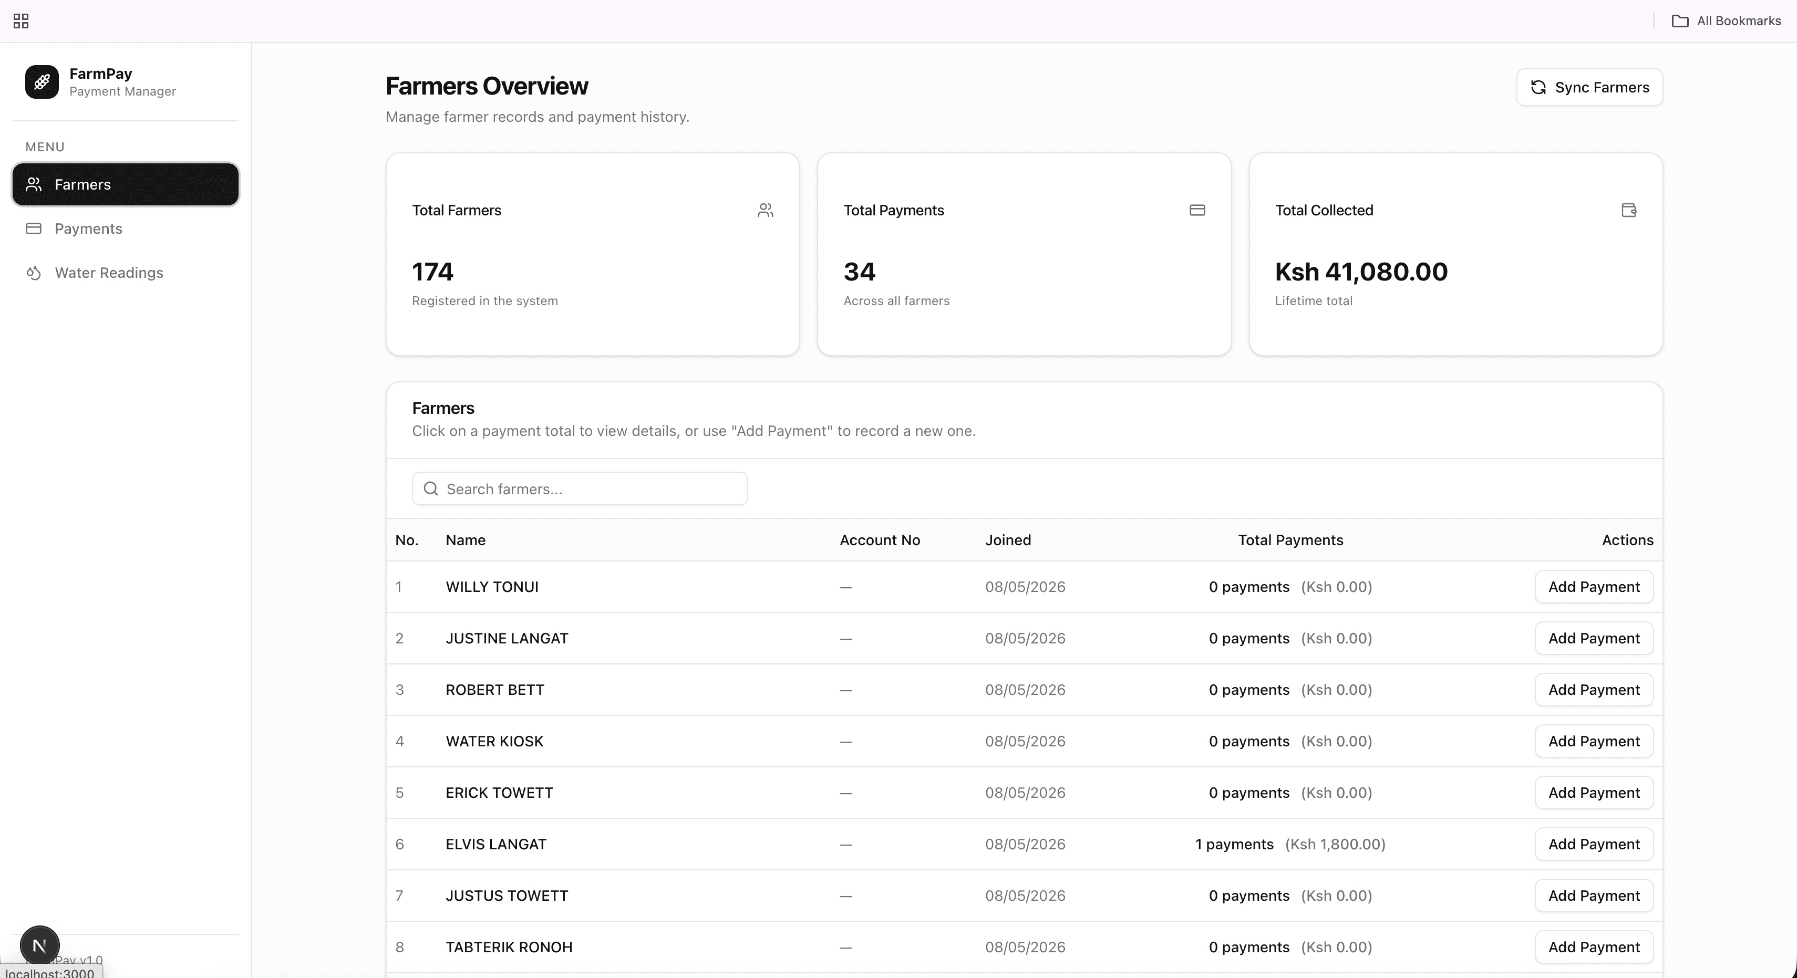Click the FarmPay wheat logo icon
The height and width of the screenshot is (978, 1797).
pyautogui.click(x=42, y=81)
